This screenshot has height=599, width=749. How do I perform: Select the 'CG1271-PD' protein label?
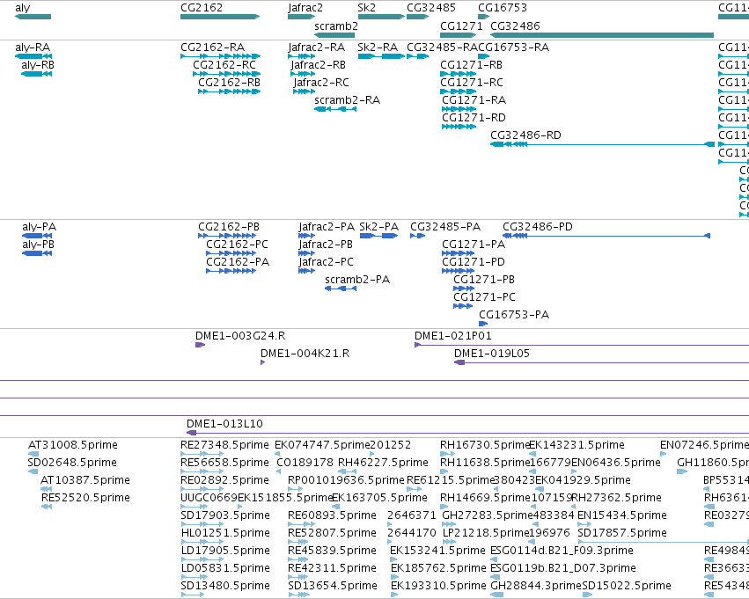(474, 262)
